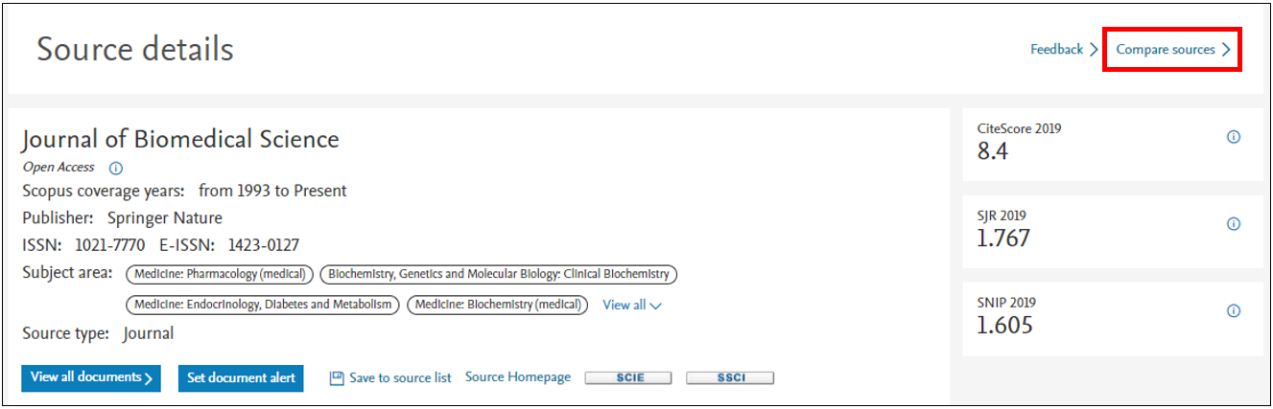Image resolution: width=1273 pixels, height=409 pixels.
Task: Click the arrow next to Compare sources
Action: (1226, 50)
